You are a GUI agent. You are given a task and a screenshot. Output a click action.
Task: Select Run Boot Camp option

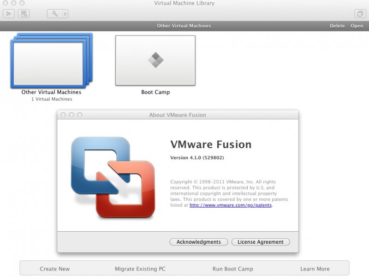tap(233, 269)
